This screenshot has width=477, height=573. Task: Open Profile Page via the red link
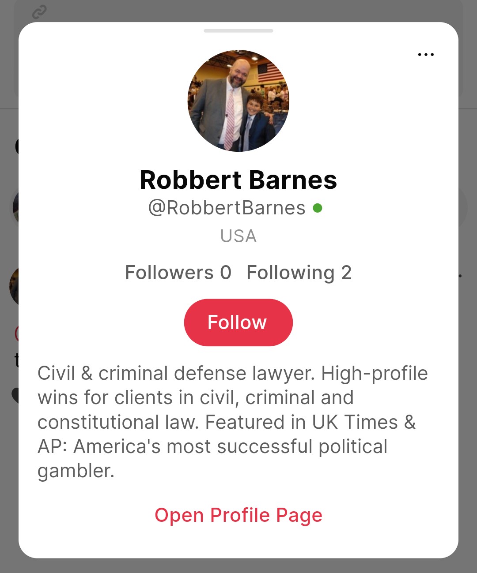[x=238, y=515]
